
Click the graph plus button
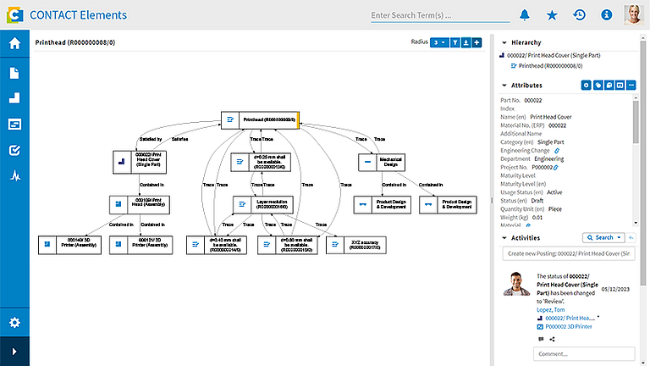tap(476, 42)
